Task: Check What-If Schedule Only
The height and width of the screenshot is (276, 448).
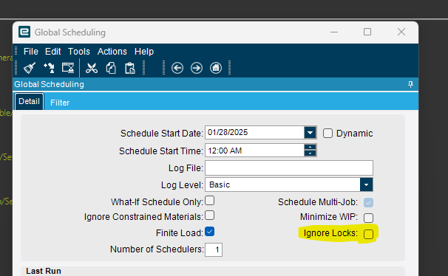Action: tap(210, 201)
